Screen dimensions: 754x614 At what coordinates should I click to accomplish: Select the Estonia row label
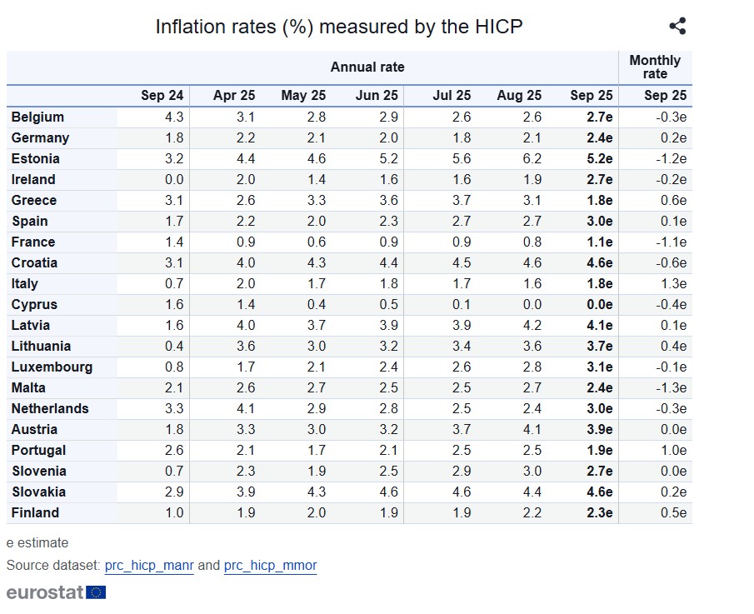[36, 159]
